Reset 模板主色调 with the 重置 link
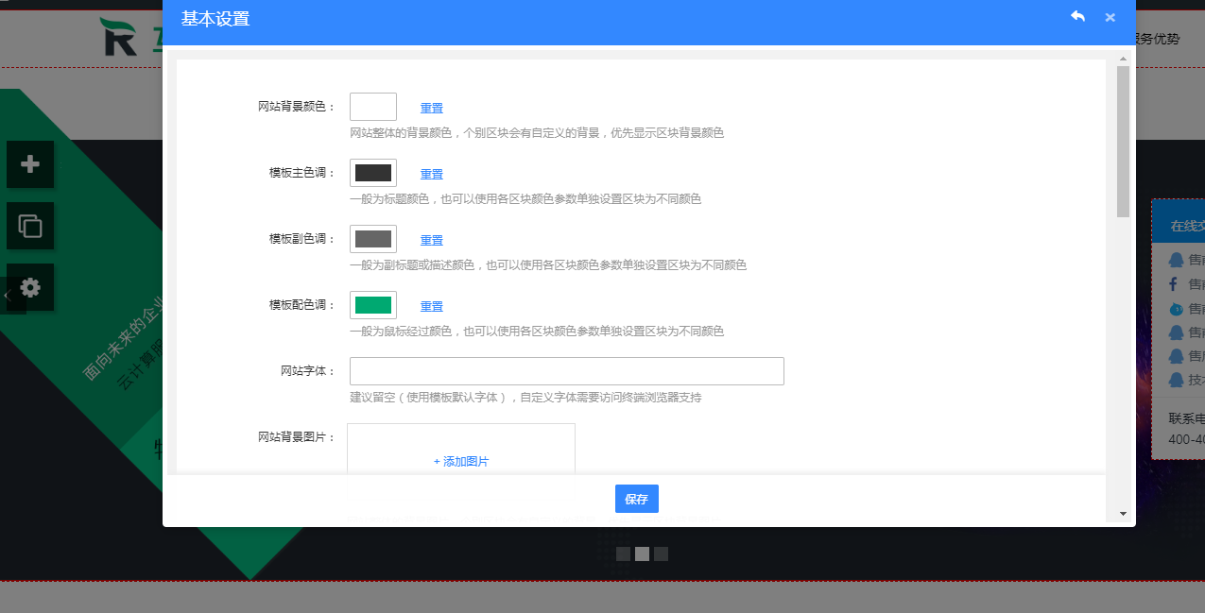This screenshot has height=613, width=1205. pyautogui.click(x=432, y=174)
